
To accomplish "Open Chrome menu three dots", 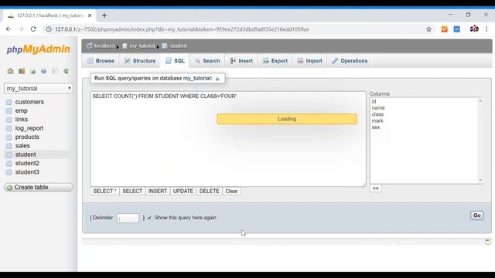I will [x=486, y=29].
